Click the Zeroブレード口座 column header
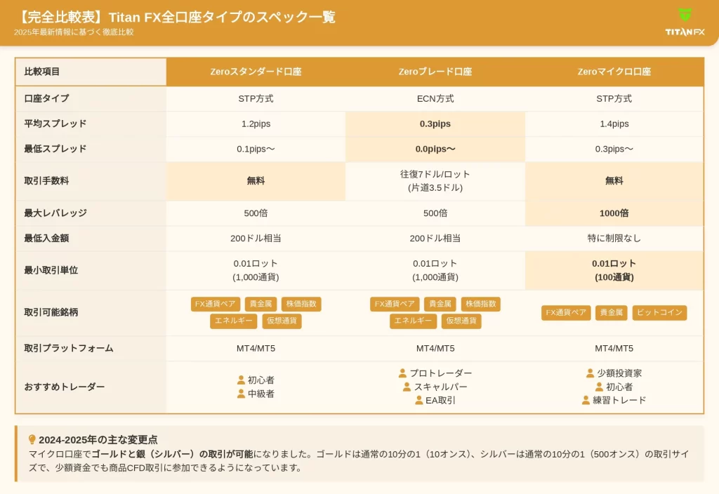The width and height of the screenshot is (719, 494). 435,72
